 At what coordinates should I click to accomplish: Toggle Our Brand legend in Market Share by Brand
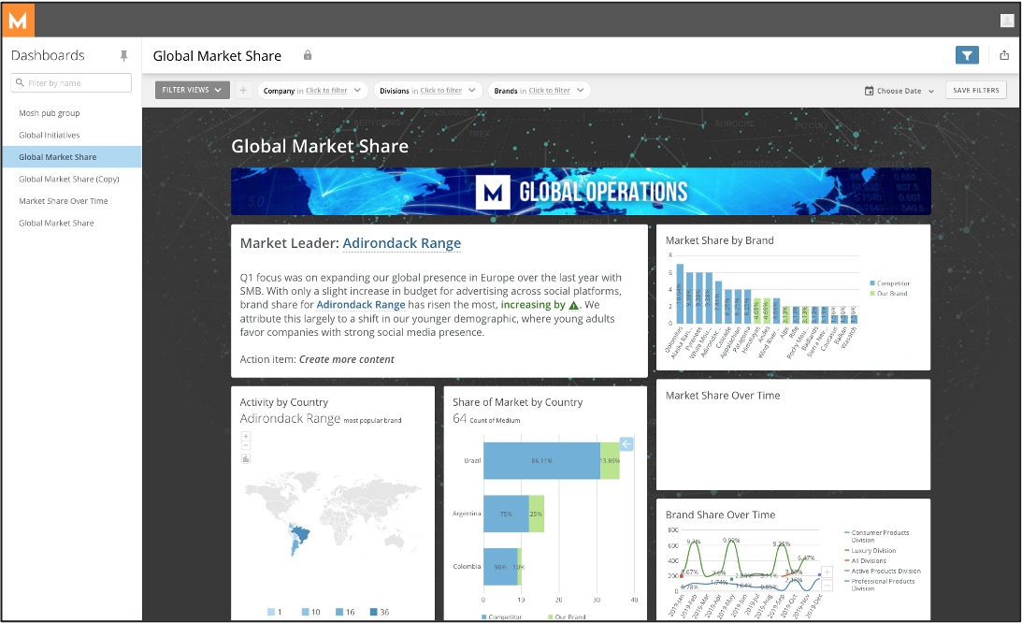(x=888, y=294)
